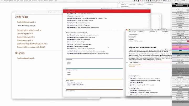Toggle box next to GeometricSolvers.nb

pyautogui.click(x=34, y=37)
